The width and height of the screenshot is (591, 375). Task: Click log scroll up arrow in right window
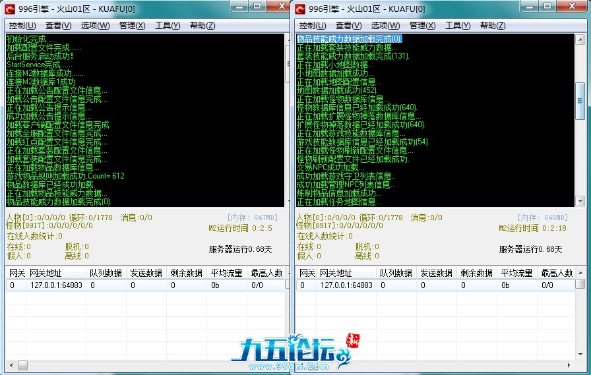[x=580, y=39]
